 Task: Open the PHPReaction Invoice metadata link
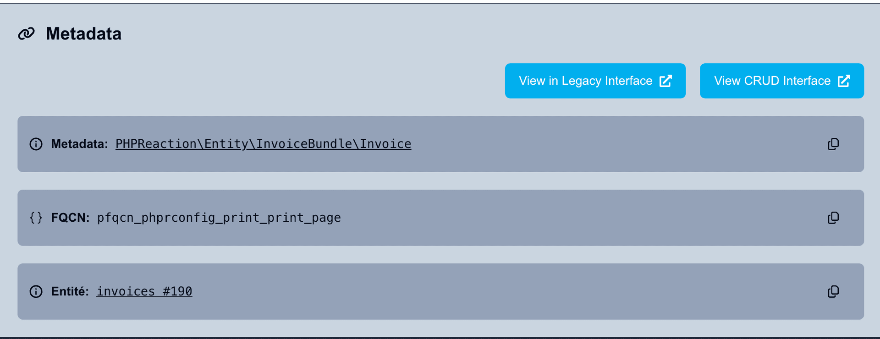(263, 144)
